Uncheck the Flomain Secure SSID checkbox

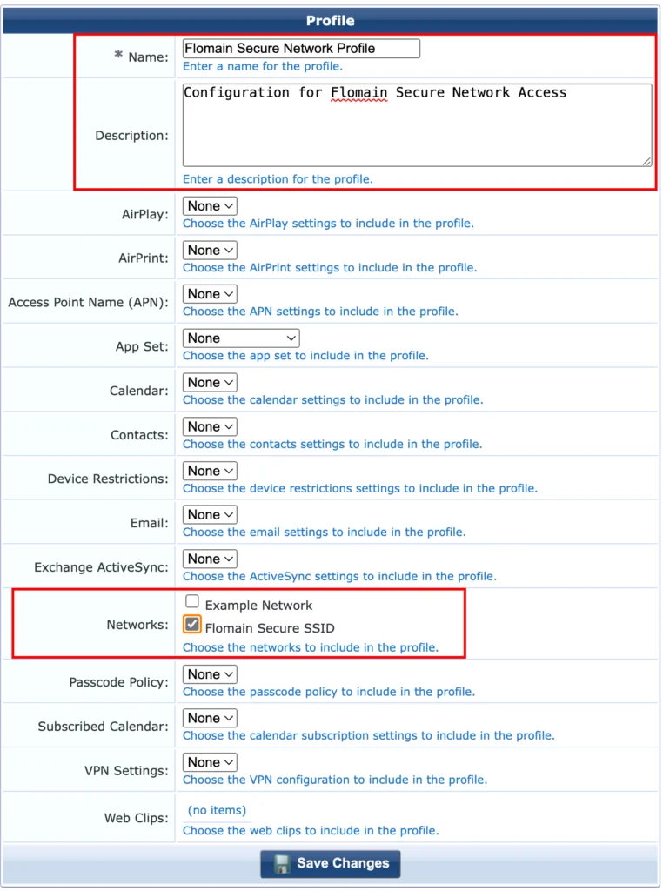point(192,623)
